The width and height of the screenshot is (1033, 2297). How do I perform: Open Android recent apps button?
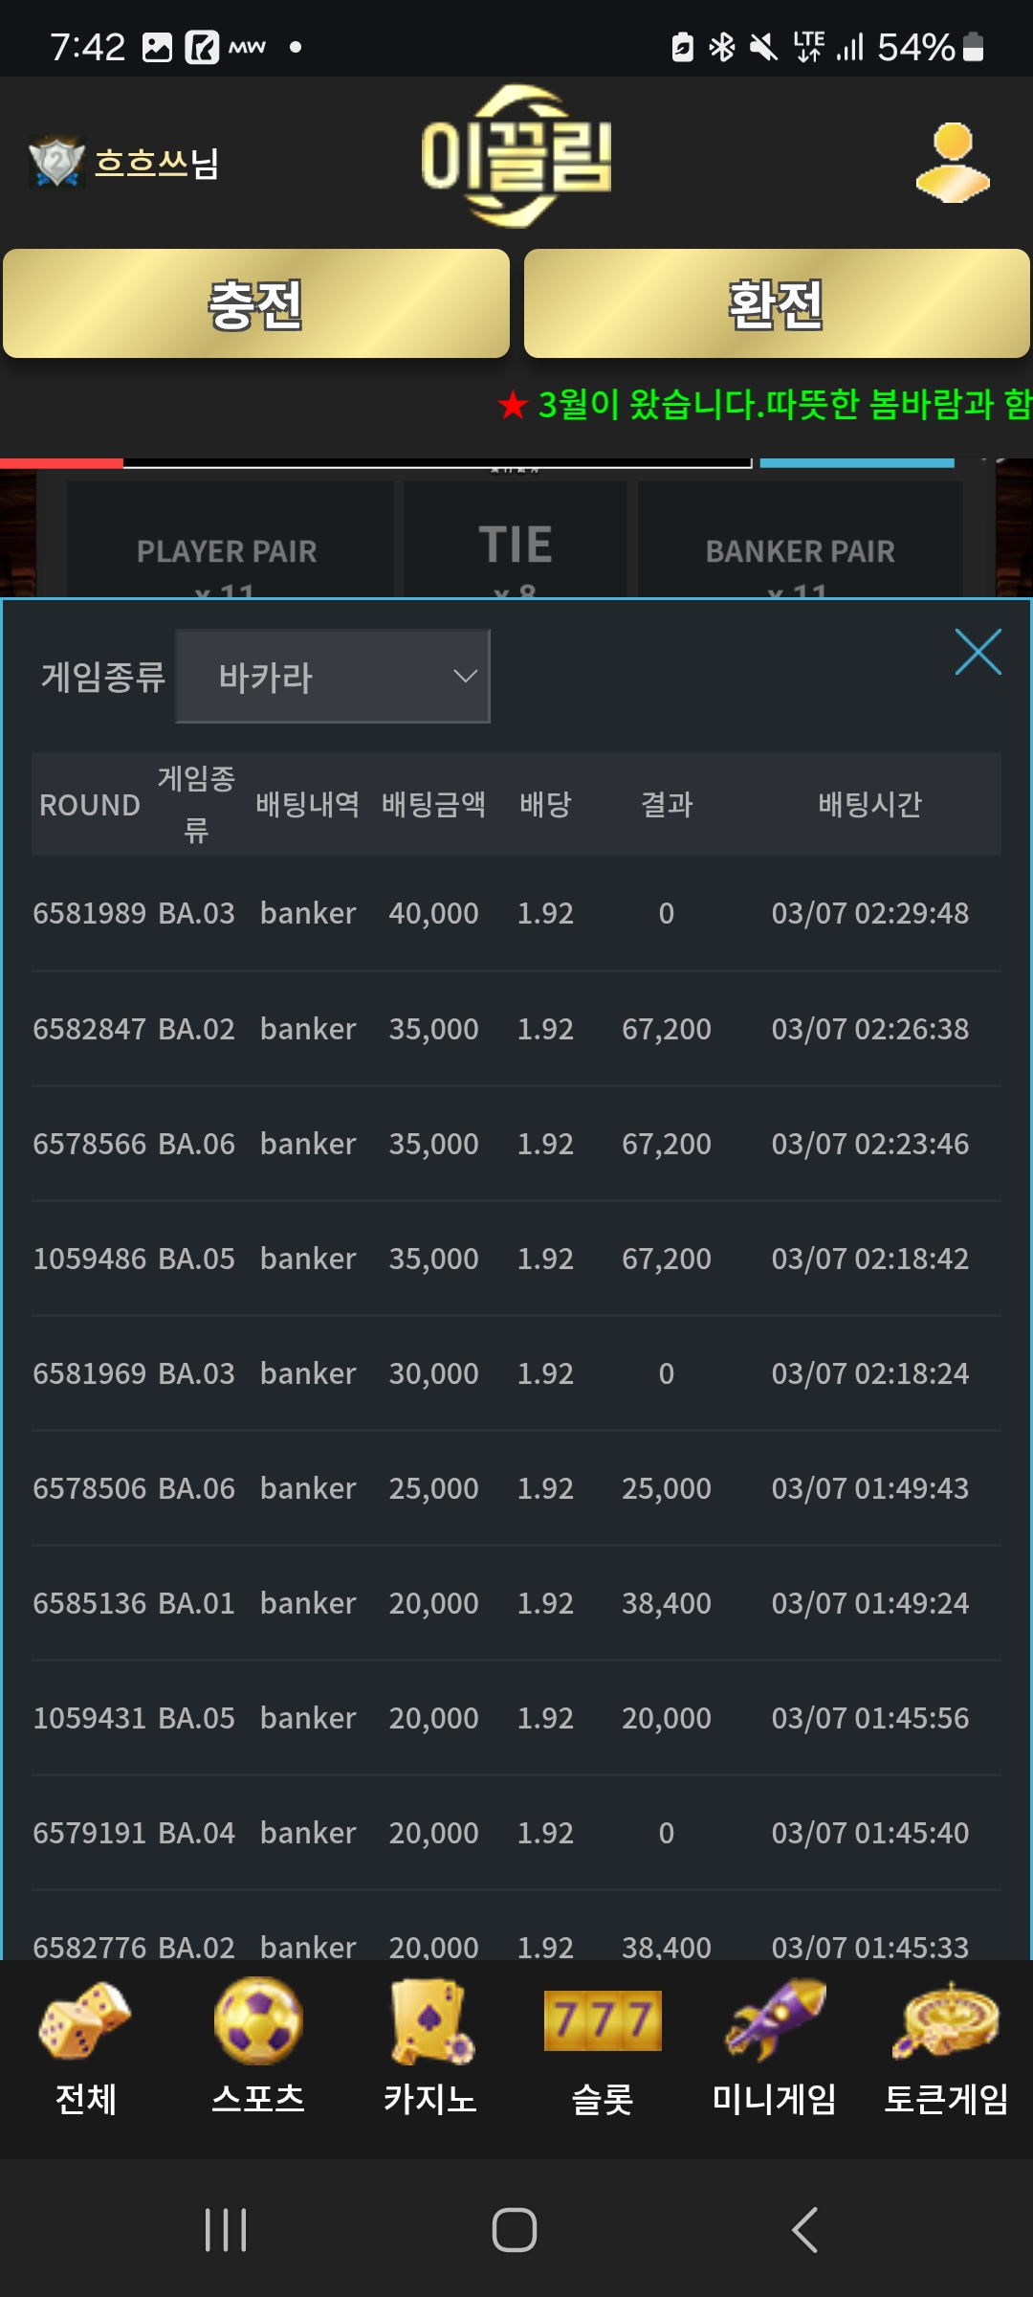[x=227, y=2230]
